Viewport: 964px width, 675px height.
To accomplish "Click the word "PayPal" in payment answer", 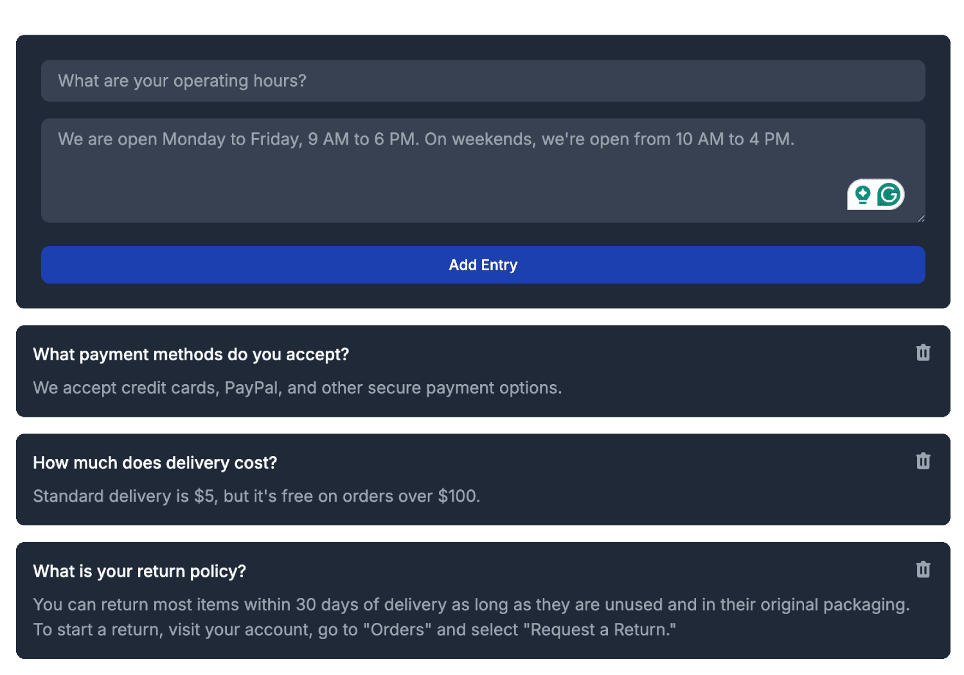I will click(x=251, y=388).
